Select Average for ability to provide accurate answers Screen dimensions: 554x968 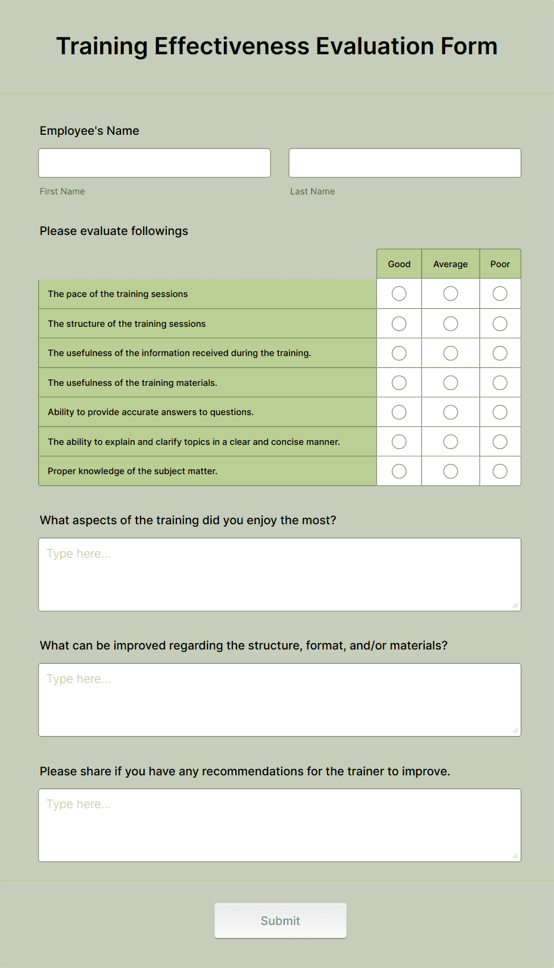click(450, 412)
